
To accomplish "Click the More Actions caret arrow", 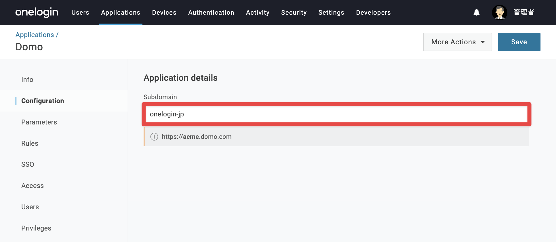I will coord(483,42).
